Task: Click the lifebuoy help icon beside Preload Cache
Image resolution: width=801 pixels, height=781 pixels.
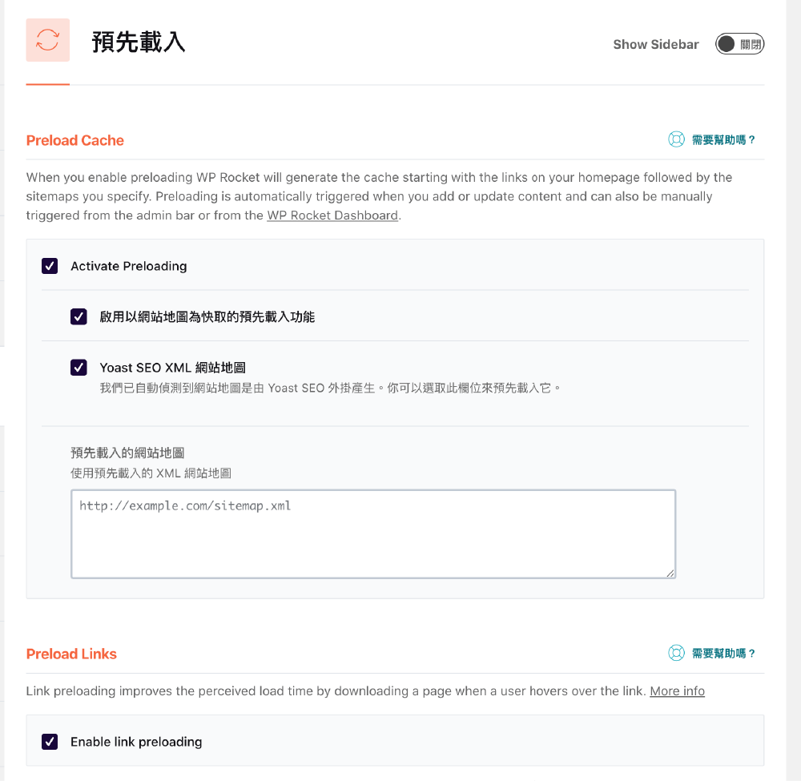Action: tap(676, 139)
